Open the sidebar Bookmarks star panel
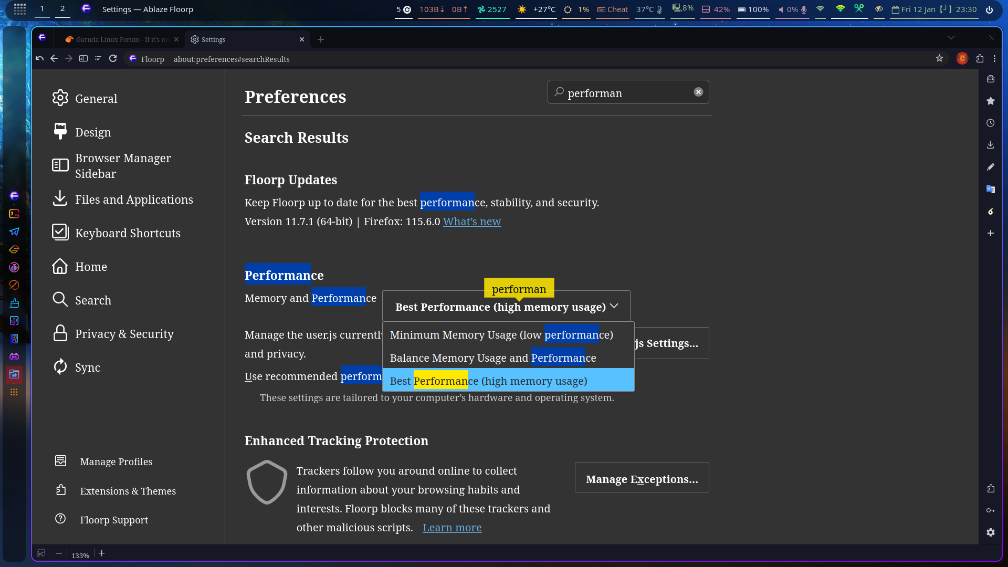The image size is (1008, 567). (x=990, y=101)
